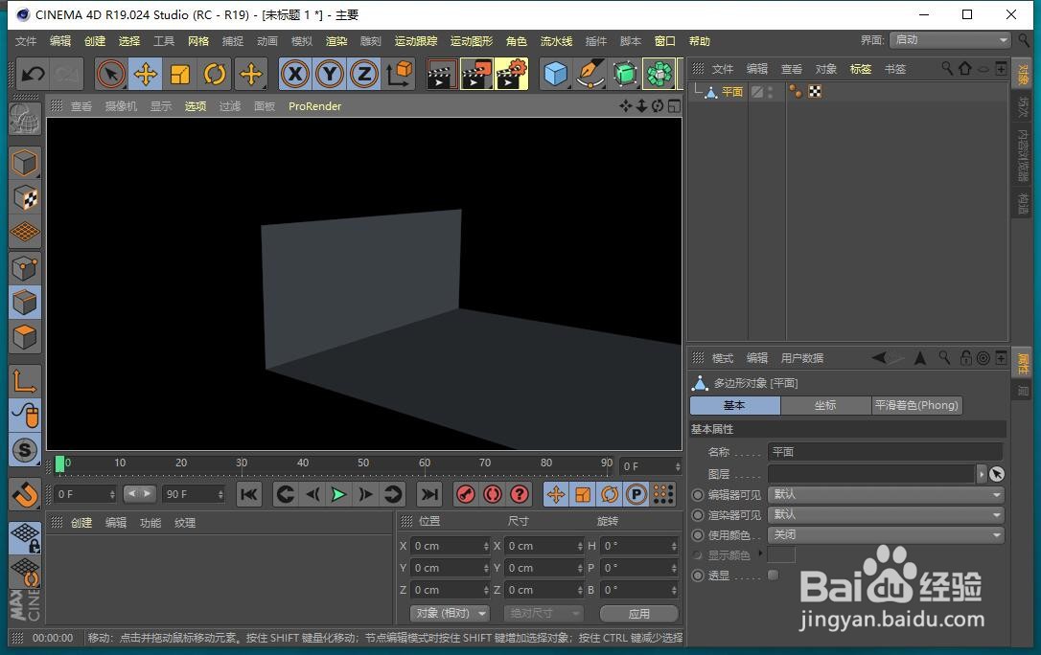Open the 绝对尺寸 dropdown
1041x655 pixels.
pos(544,613)
